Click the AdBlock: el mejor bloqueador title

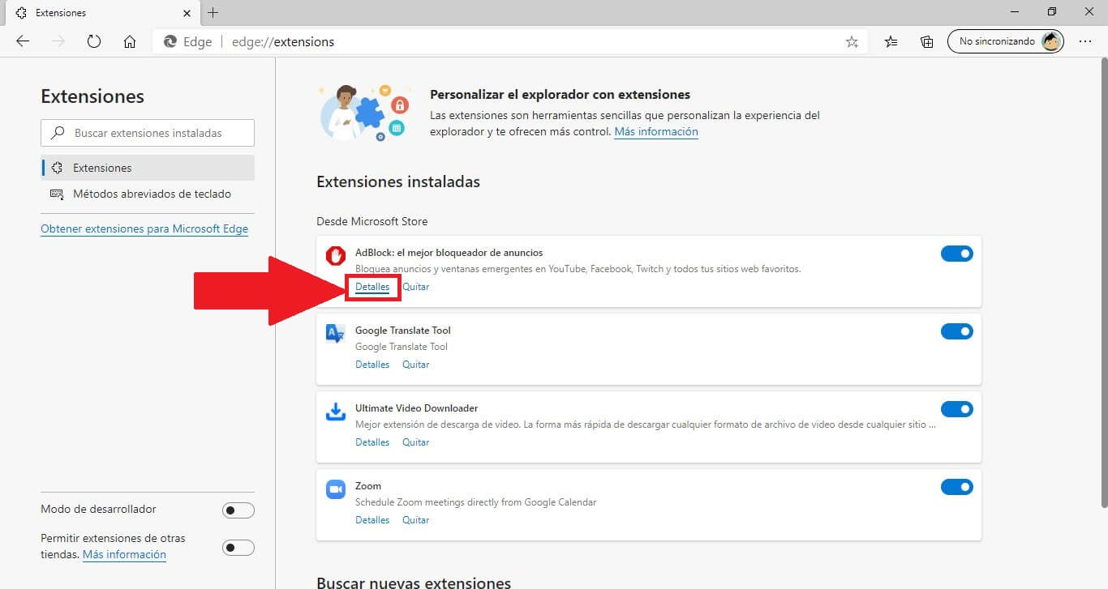(x=449, y=253)
